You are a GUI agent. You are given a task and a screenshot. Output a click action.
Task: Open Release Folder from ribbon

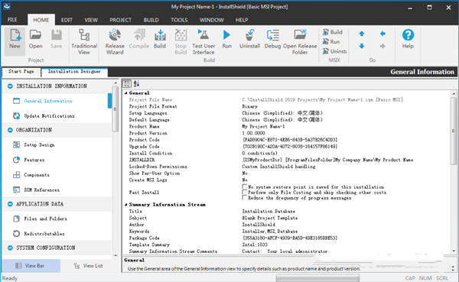[x=300, y=42]
